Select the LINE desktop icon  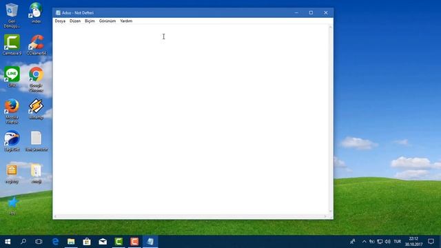pos(12,76)
